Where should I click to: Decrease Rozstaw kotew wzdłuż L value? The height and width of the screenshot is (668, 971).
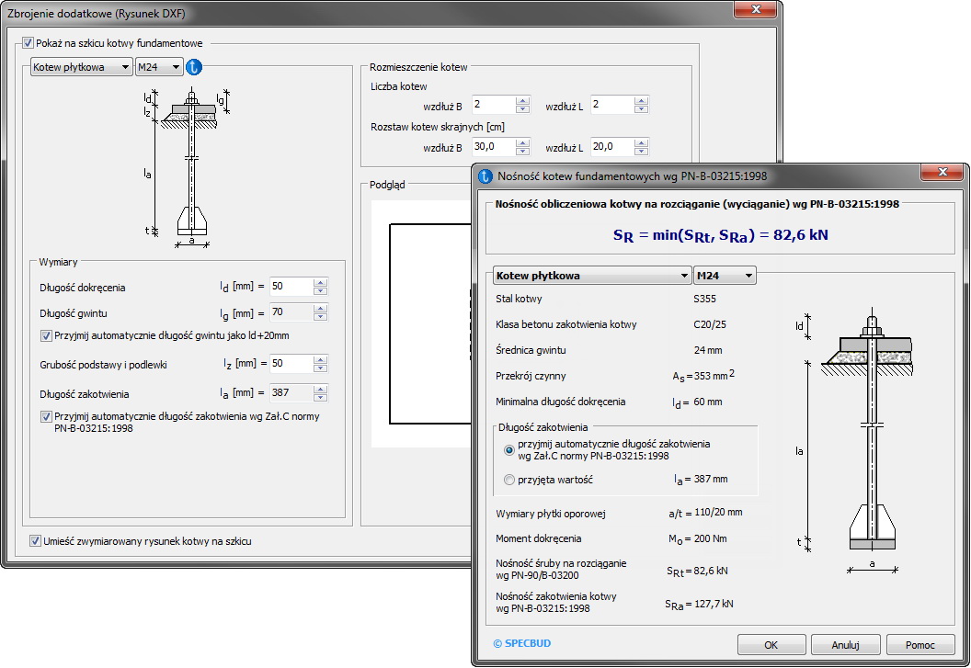click(x=643, y=152)
